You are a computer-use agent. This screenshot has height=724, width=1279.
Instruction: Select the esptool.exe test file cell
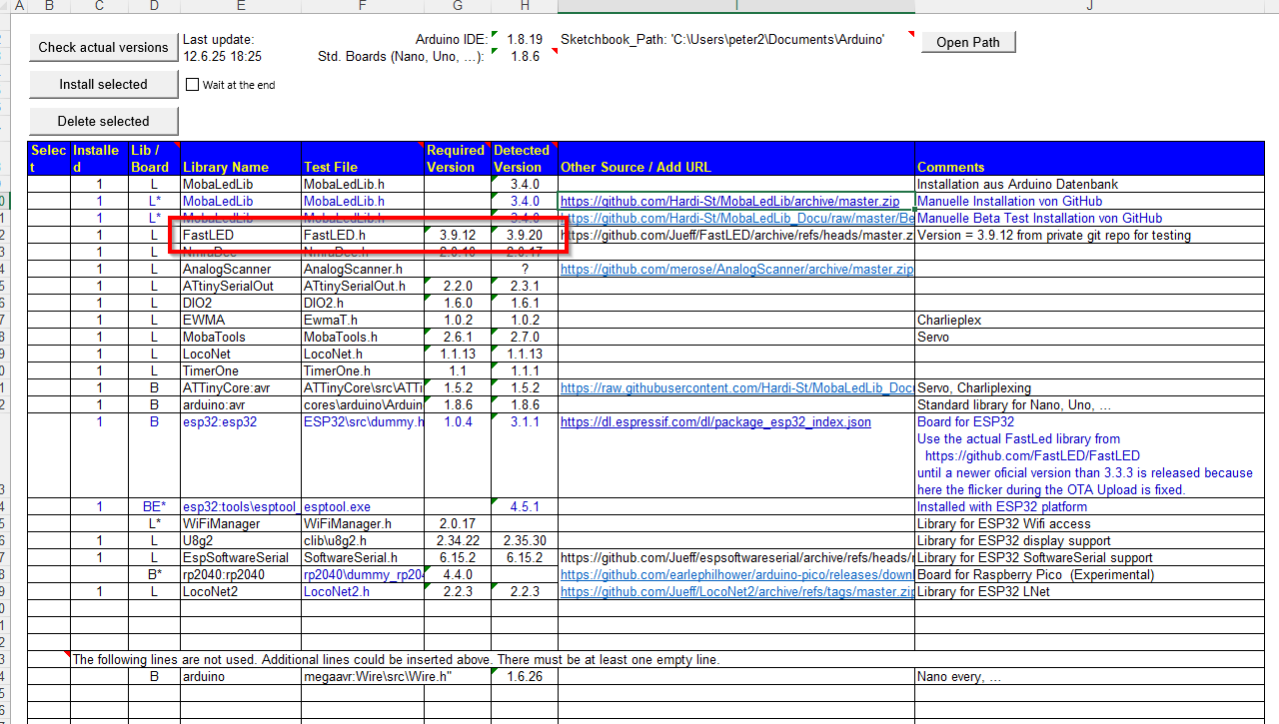click(x=363, y=507)
